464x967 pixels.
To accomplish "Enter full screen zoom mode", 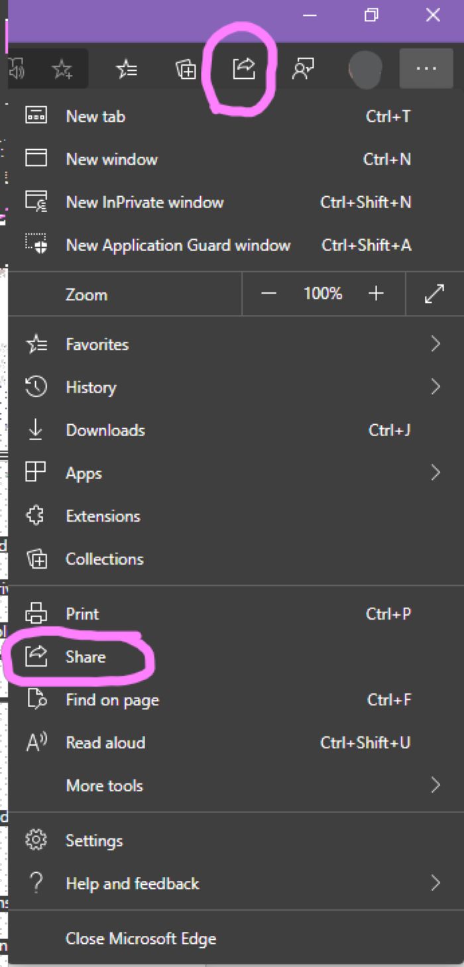I will (x=434, y=294).
